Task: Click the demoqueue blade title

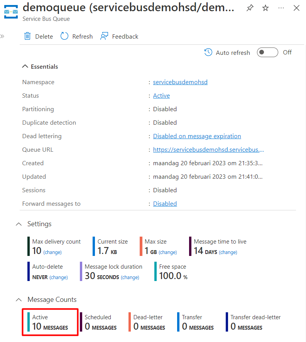Action: [128, 7]
